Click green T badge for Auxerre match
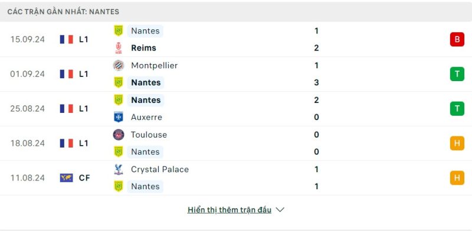The height and width of the screenshot is (231, 472). point(457,109)
